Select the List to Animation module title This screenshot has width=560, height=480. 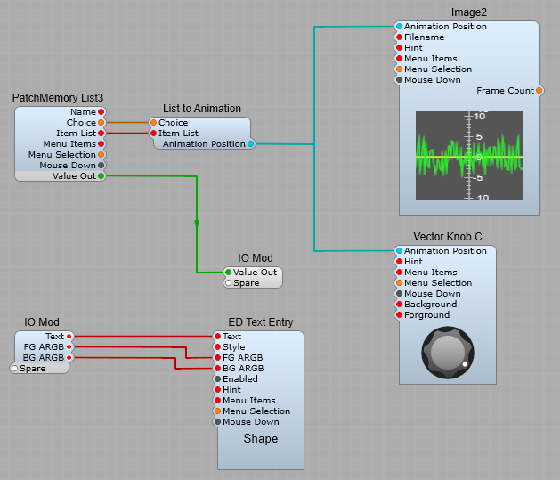click(x=201, y=109)
